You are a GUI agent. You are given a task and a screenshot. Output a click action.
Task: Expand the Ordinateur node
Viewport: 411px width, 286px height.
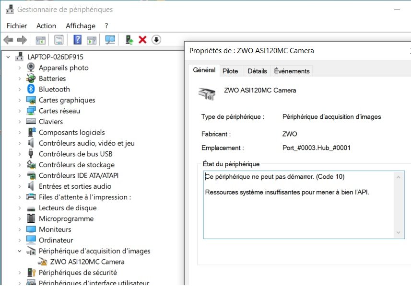pyautogui.click(x=19, y=240)
